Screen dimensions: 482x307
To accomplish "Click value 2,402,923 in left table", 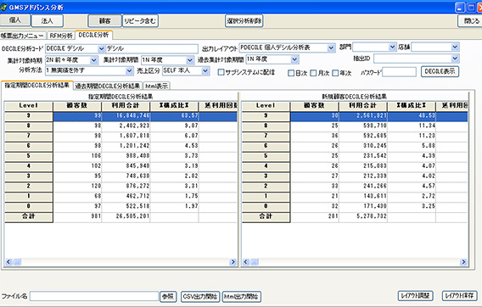I will click(134, 126).
